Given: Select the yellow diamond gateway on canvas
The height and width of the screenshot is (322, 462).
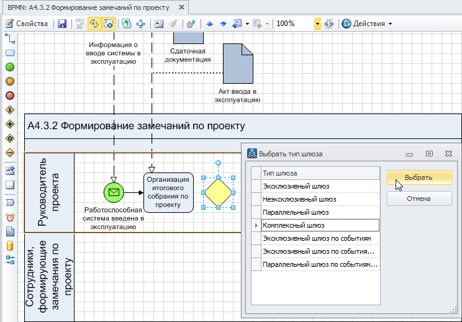Looking at the screenshot, I should 218,192.
